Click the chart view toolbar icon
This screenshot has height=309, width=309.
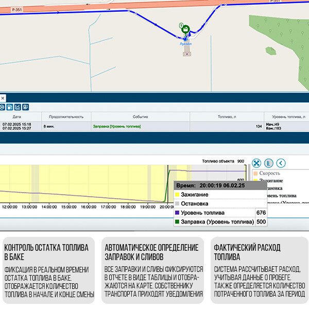coord(18,107)
